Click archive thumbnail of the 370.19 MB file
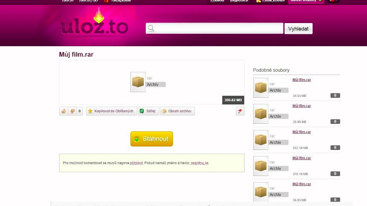 coord(261,166)
